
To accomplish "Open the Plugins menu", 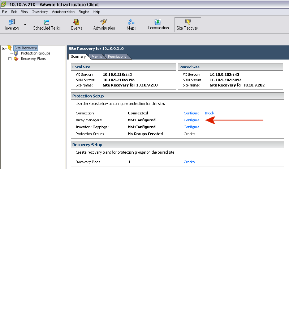I will coord(83,12).
